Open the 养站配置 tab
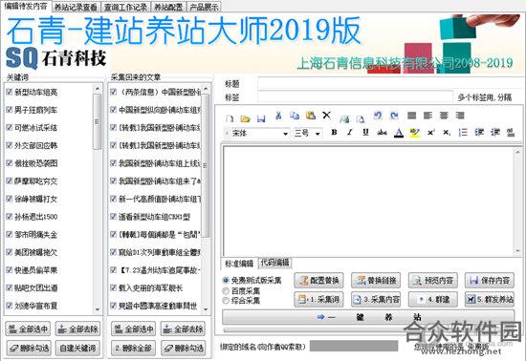The width and height of the screenshot is (526, 361). pos(168,7)
